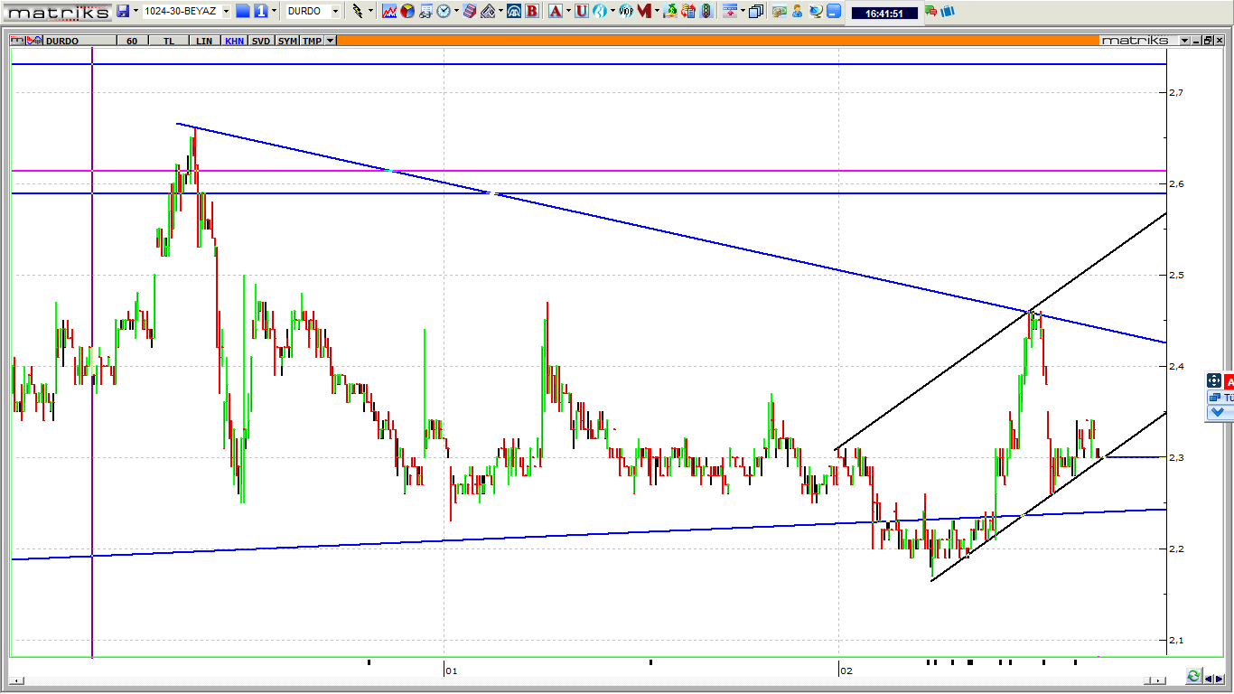The width and height of the screenshot is (1234, 694).
Task: Toggle the LIN scale mode
Action: 204,41
